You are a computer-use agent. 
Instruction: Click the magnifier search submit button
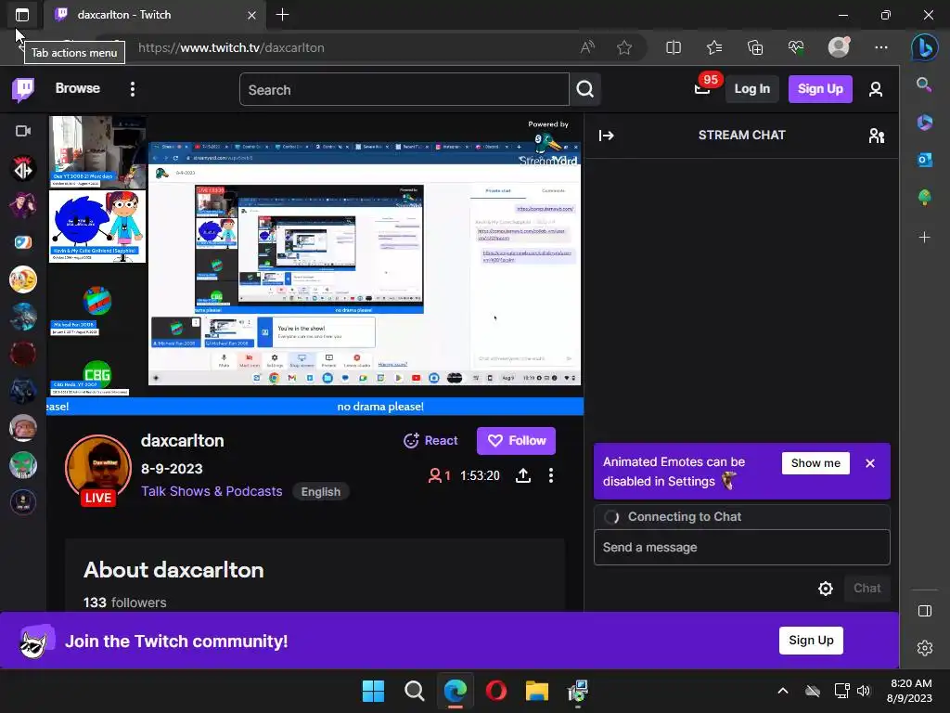click(x=585, y=90)
